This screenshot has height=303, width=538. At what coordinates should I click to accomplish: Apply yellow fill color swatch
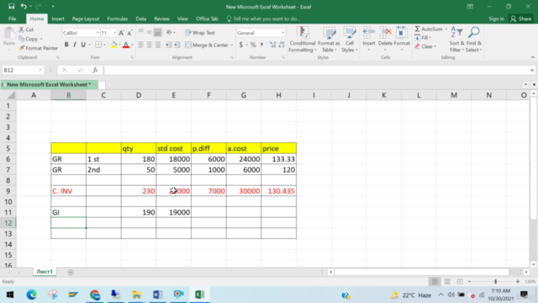[114, 45]
